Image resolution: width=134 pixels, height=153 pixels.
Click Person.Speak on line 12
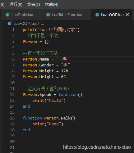tap(37, 95)
